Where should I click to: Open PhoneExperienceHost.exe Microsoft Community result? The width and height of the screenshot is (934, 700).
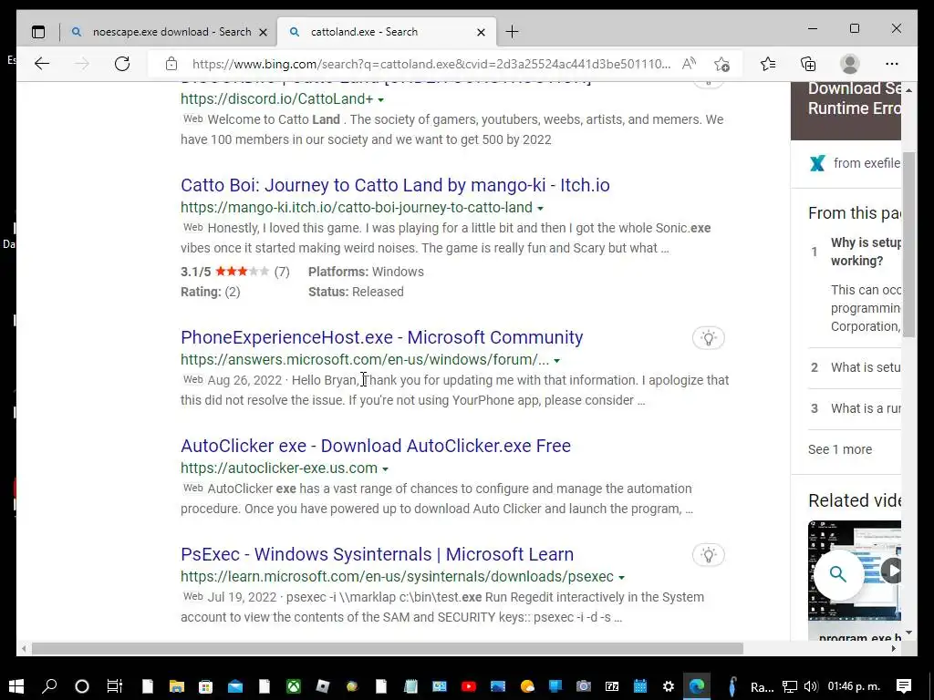382,337
